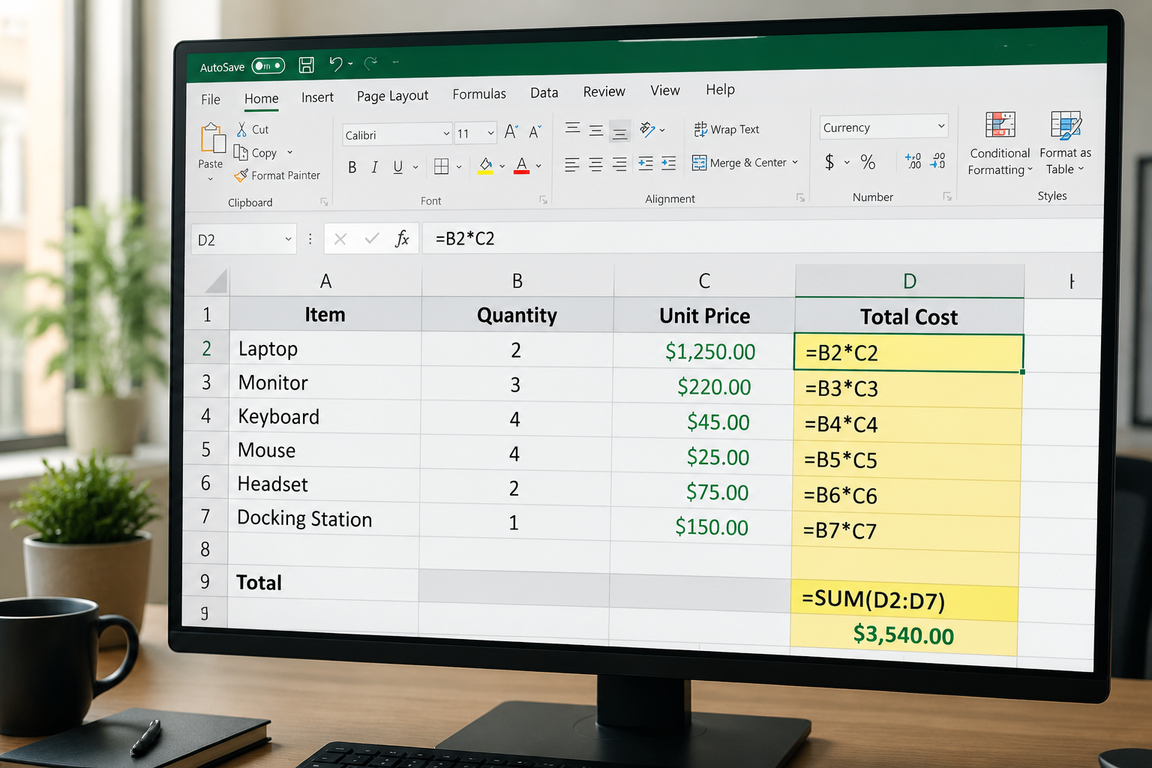
Task: Expand the Paste options arrow
Action: coord(211,179)
